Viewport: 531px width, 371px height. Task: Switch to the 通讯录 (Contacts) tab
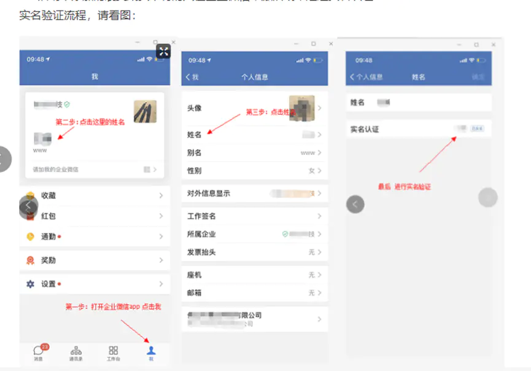coord(77,350)
